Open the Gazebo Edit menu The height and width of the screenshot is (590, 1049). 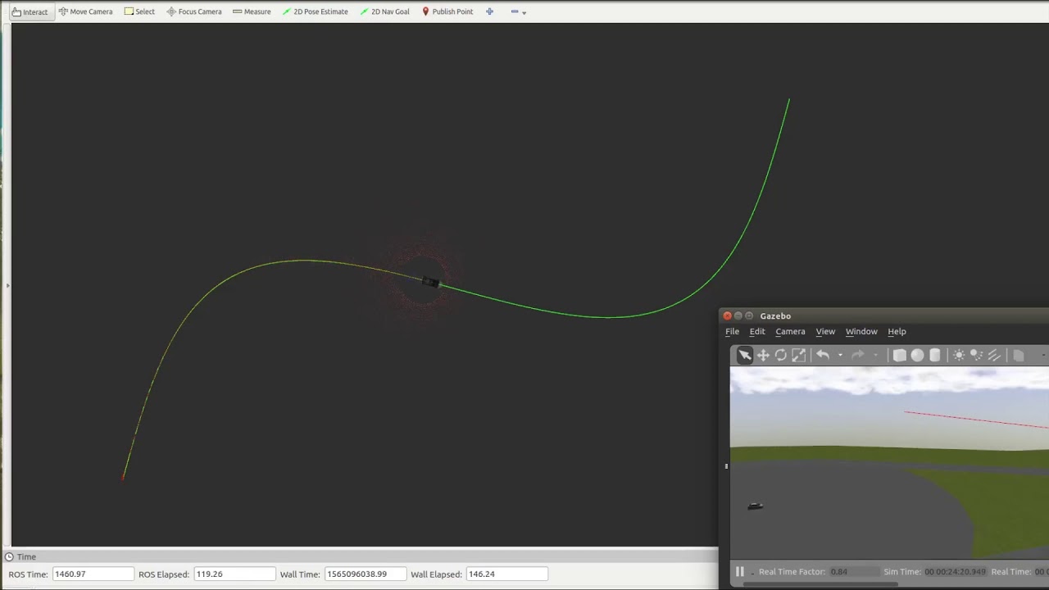tap(757, 332)
